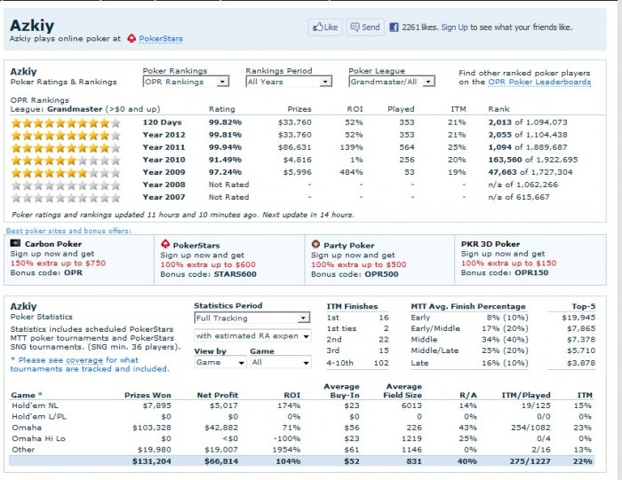Click the Facebook Like button

click(325, 28)
